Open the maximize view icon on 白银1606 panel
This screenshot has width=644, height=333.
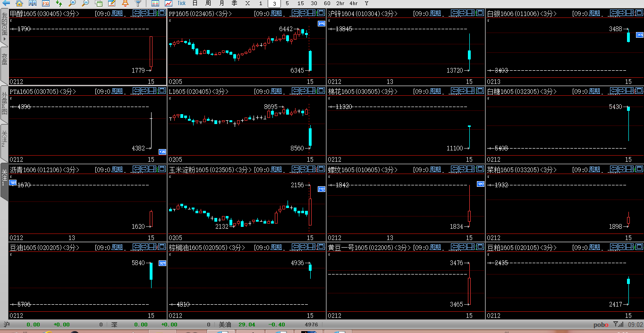click(x=640, y=13)
